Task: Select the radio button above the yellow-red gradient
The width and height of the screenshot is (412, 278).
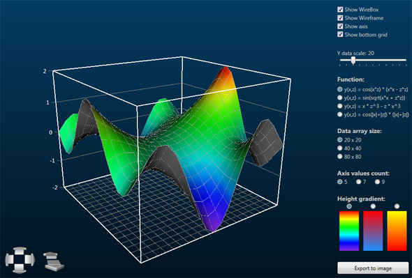Action: tap(397, 206)
